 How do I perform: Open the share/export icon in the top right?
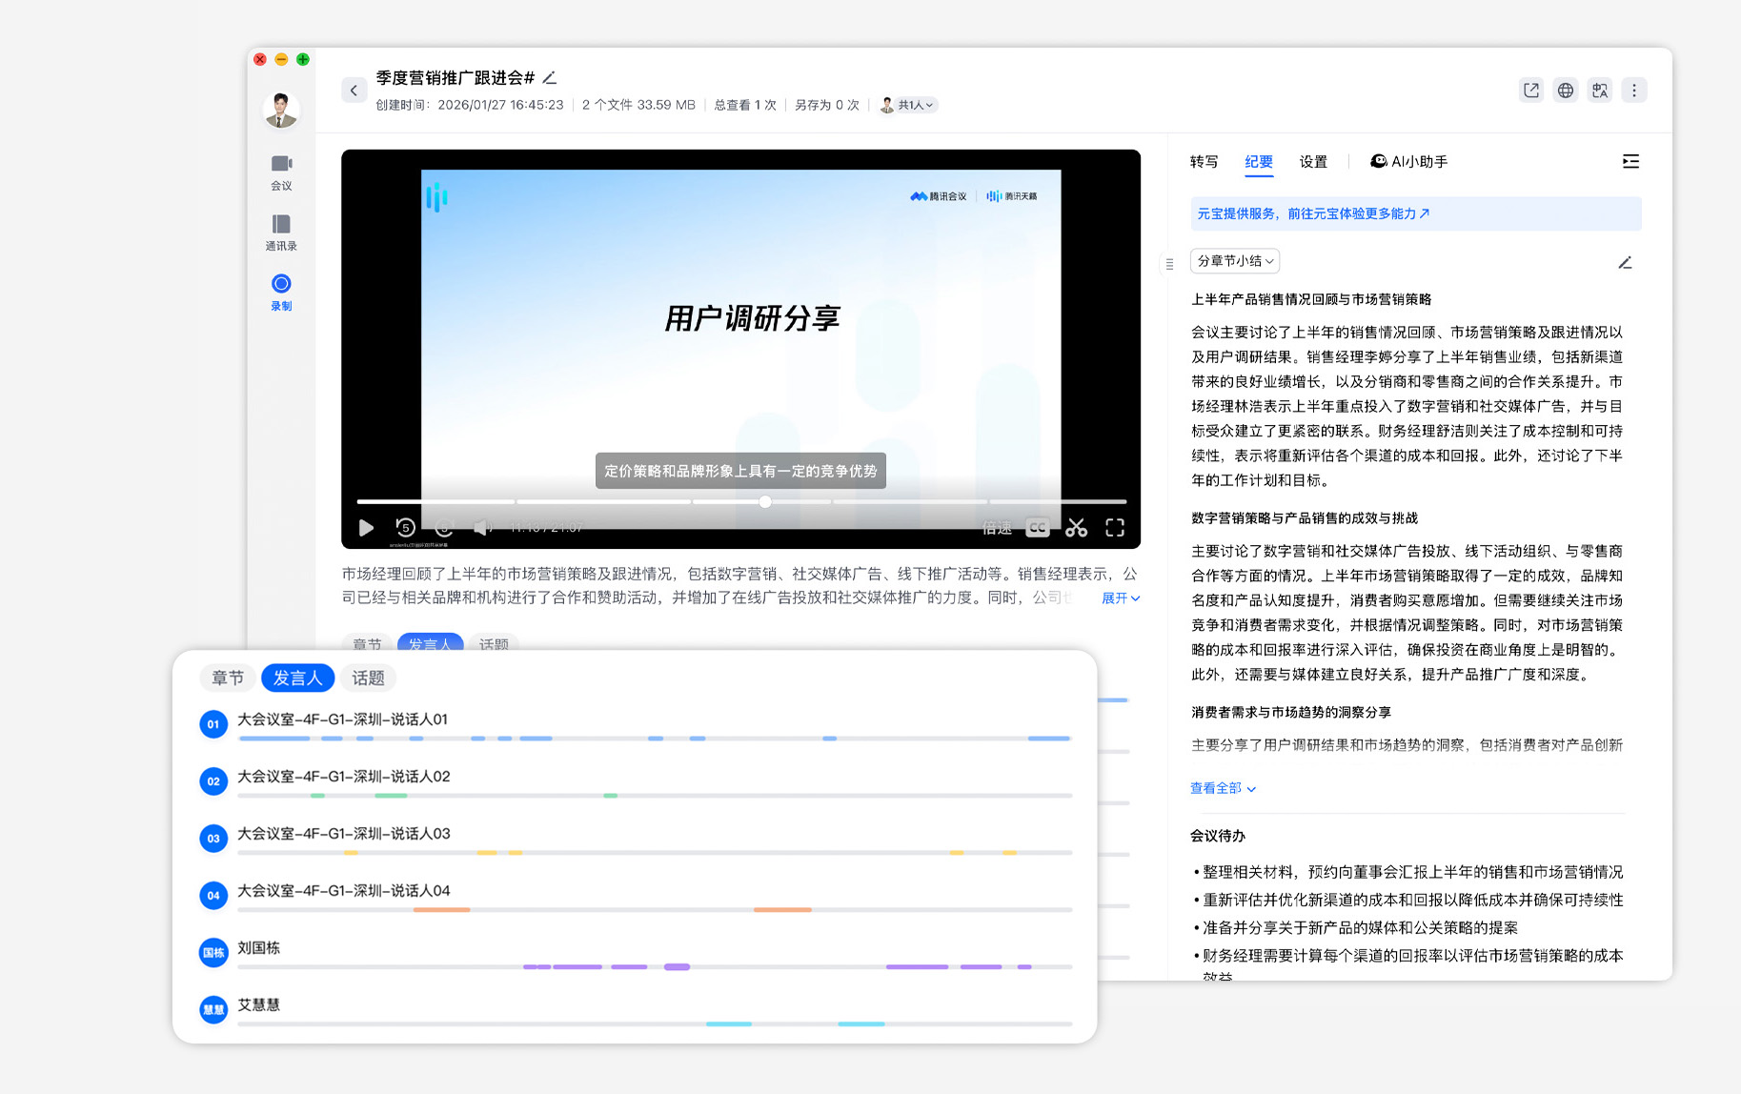click(1530, 91)
